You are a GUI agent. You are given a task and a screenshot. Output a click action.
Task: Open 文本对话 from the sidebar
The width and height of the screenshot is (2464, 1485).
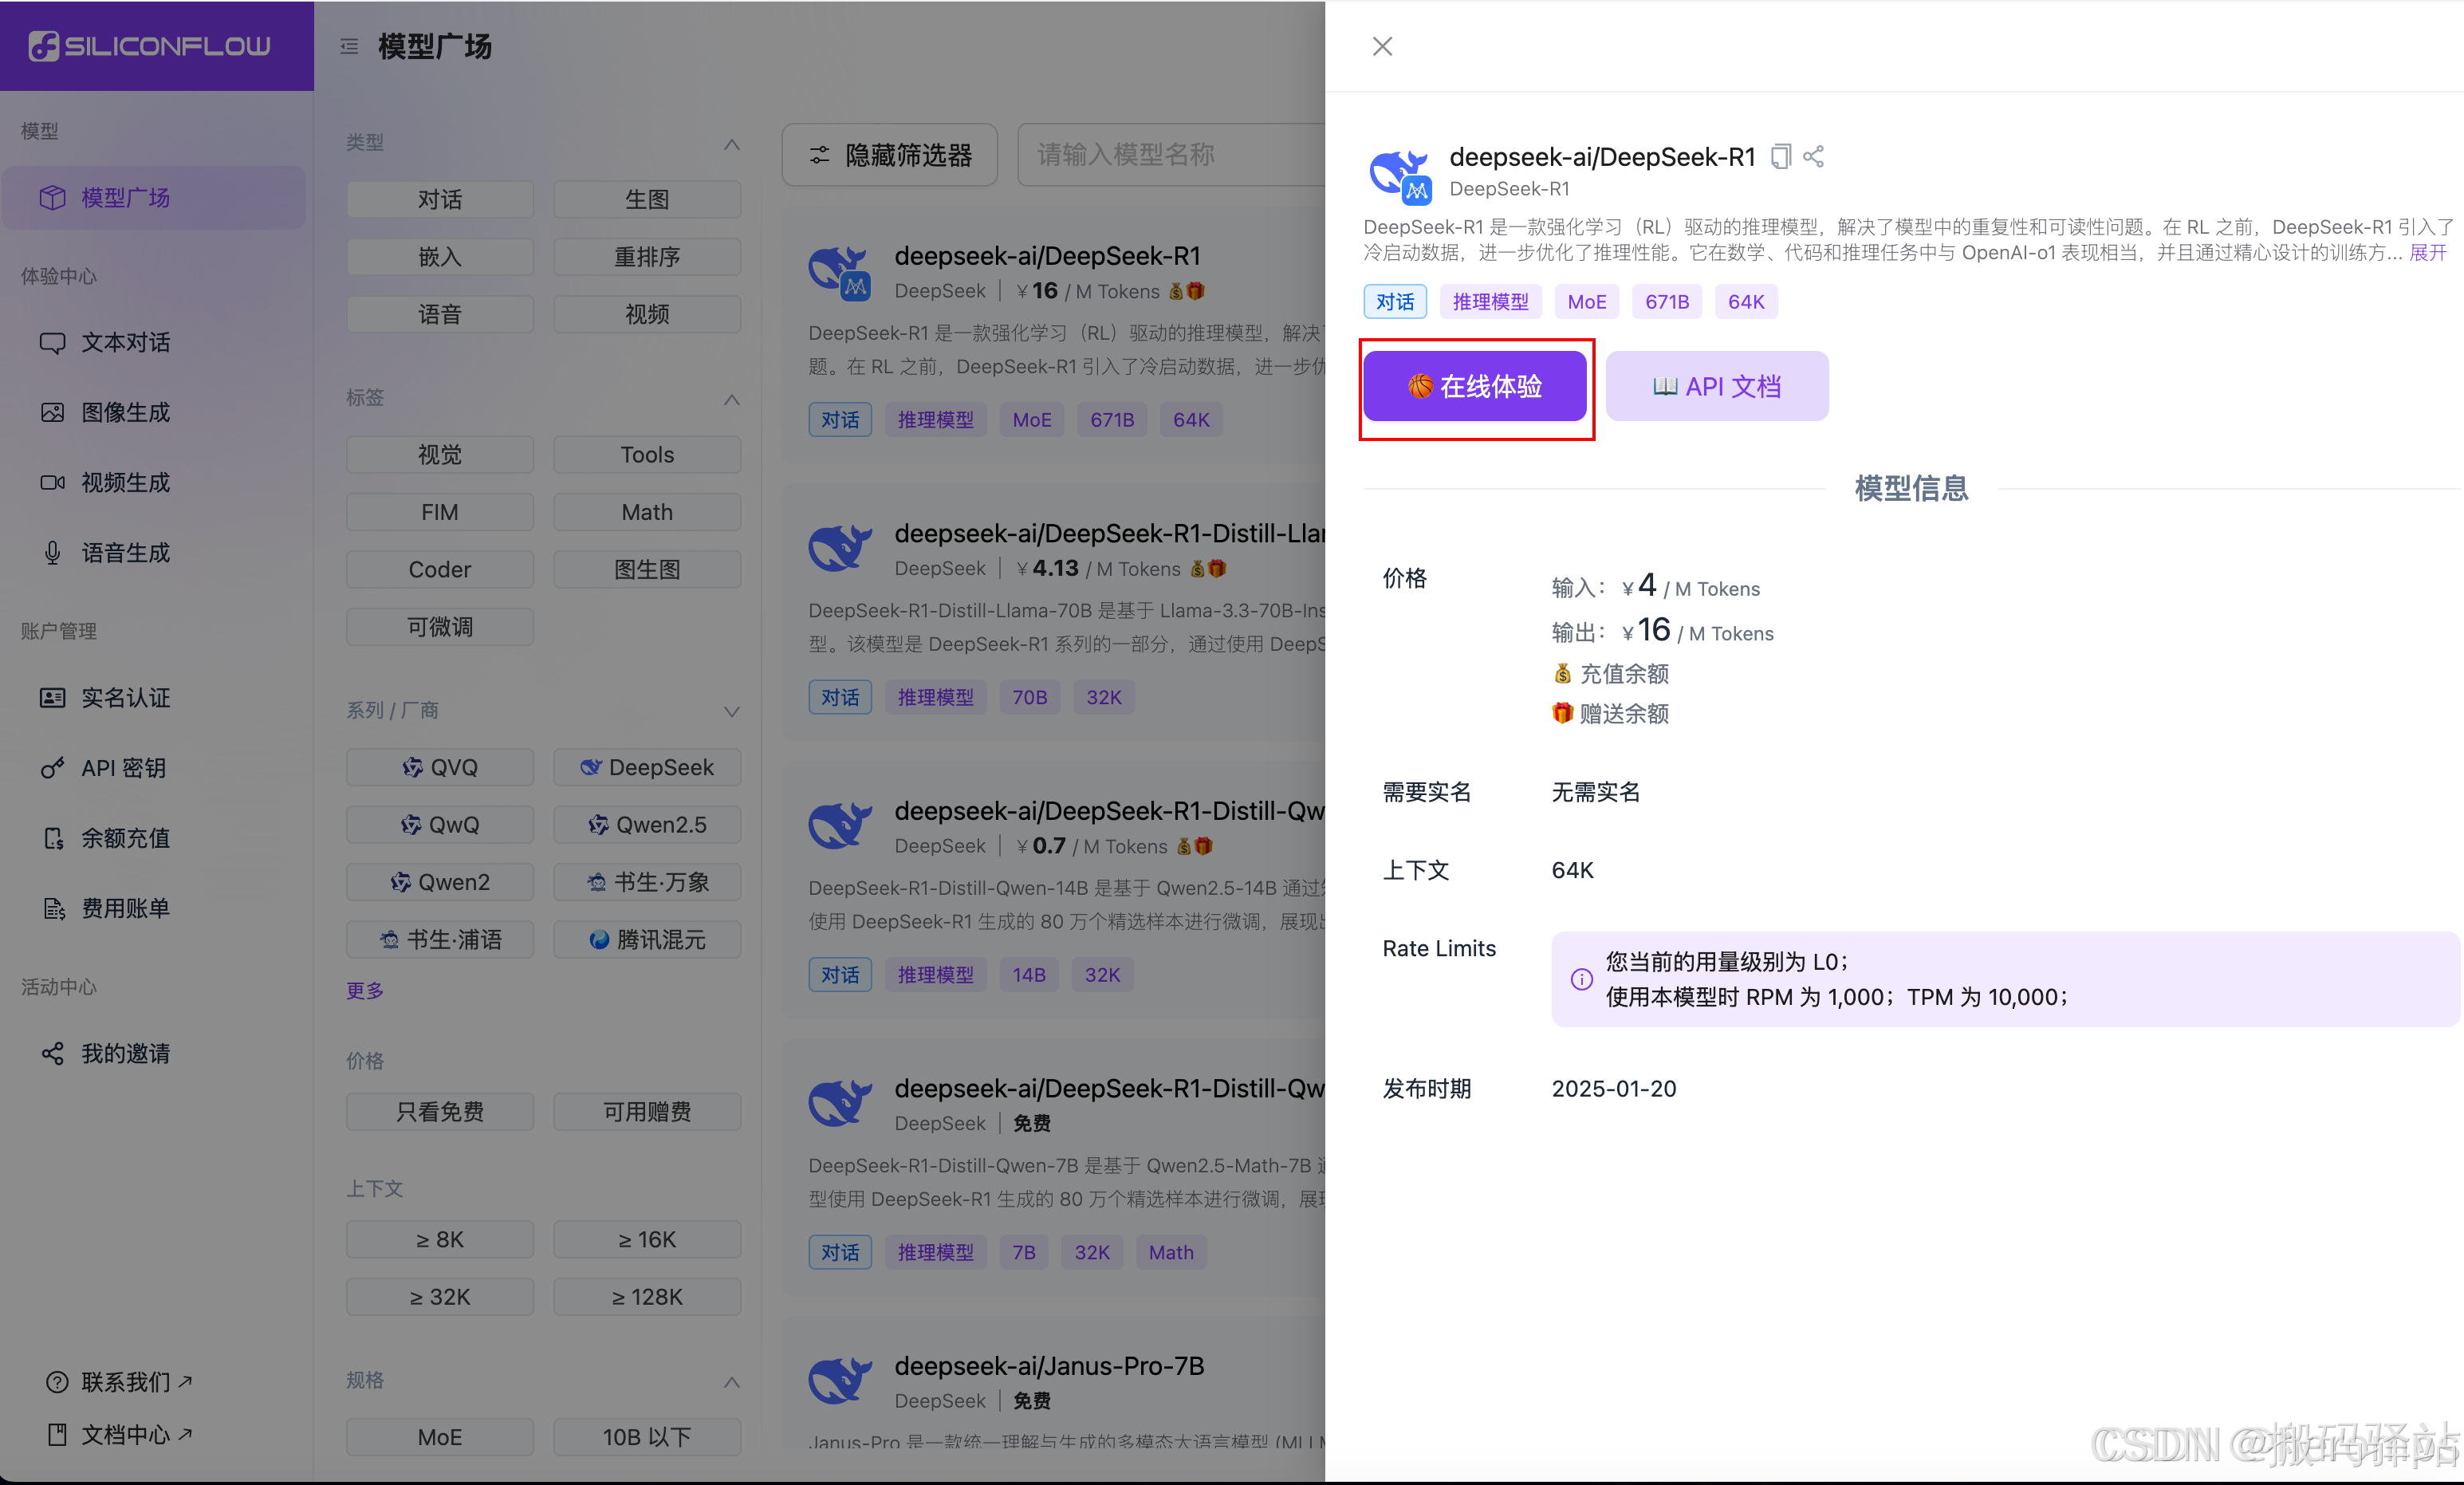click(124, 342)
